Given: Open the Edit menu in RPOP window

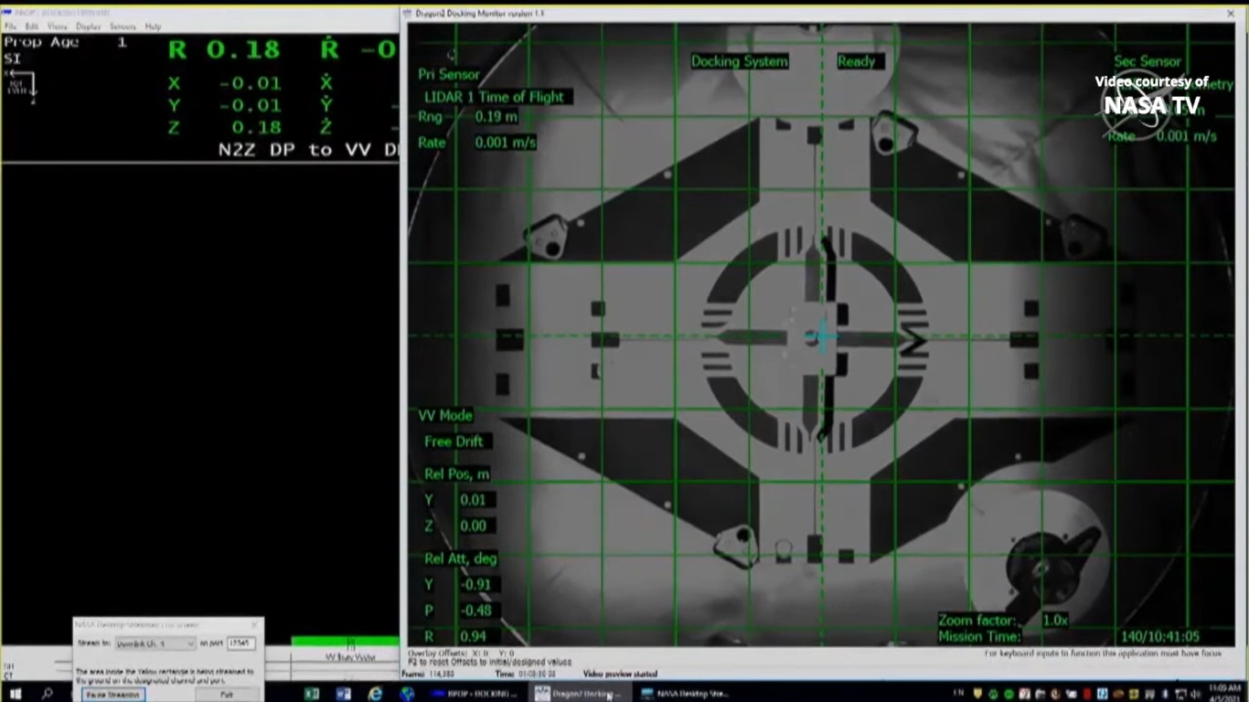Looking at the screenshot, I should (x=32, y=27).
